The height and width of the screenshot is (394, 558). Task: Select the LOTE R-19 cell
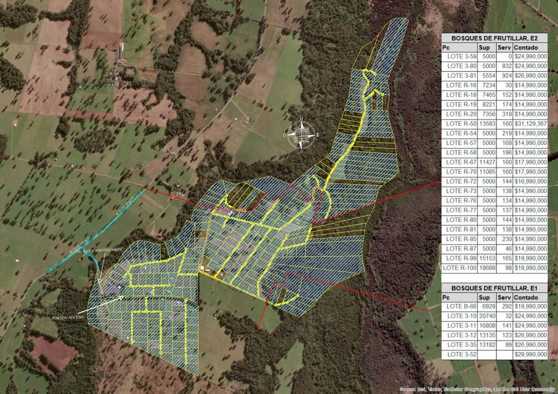pos(459,105)
